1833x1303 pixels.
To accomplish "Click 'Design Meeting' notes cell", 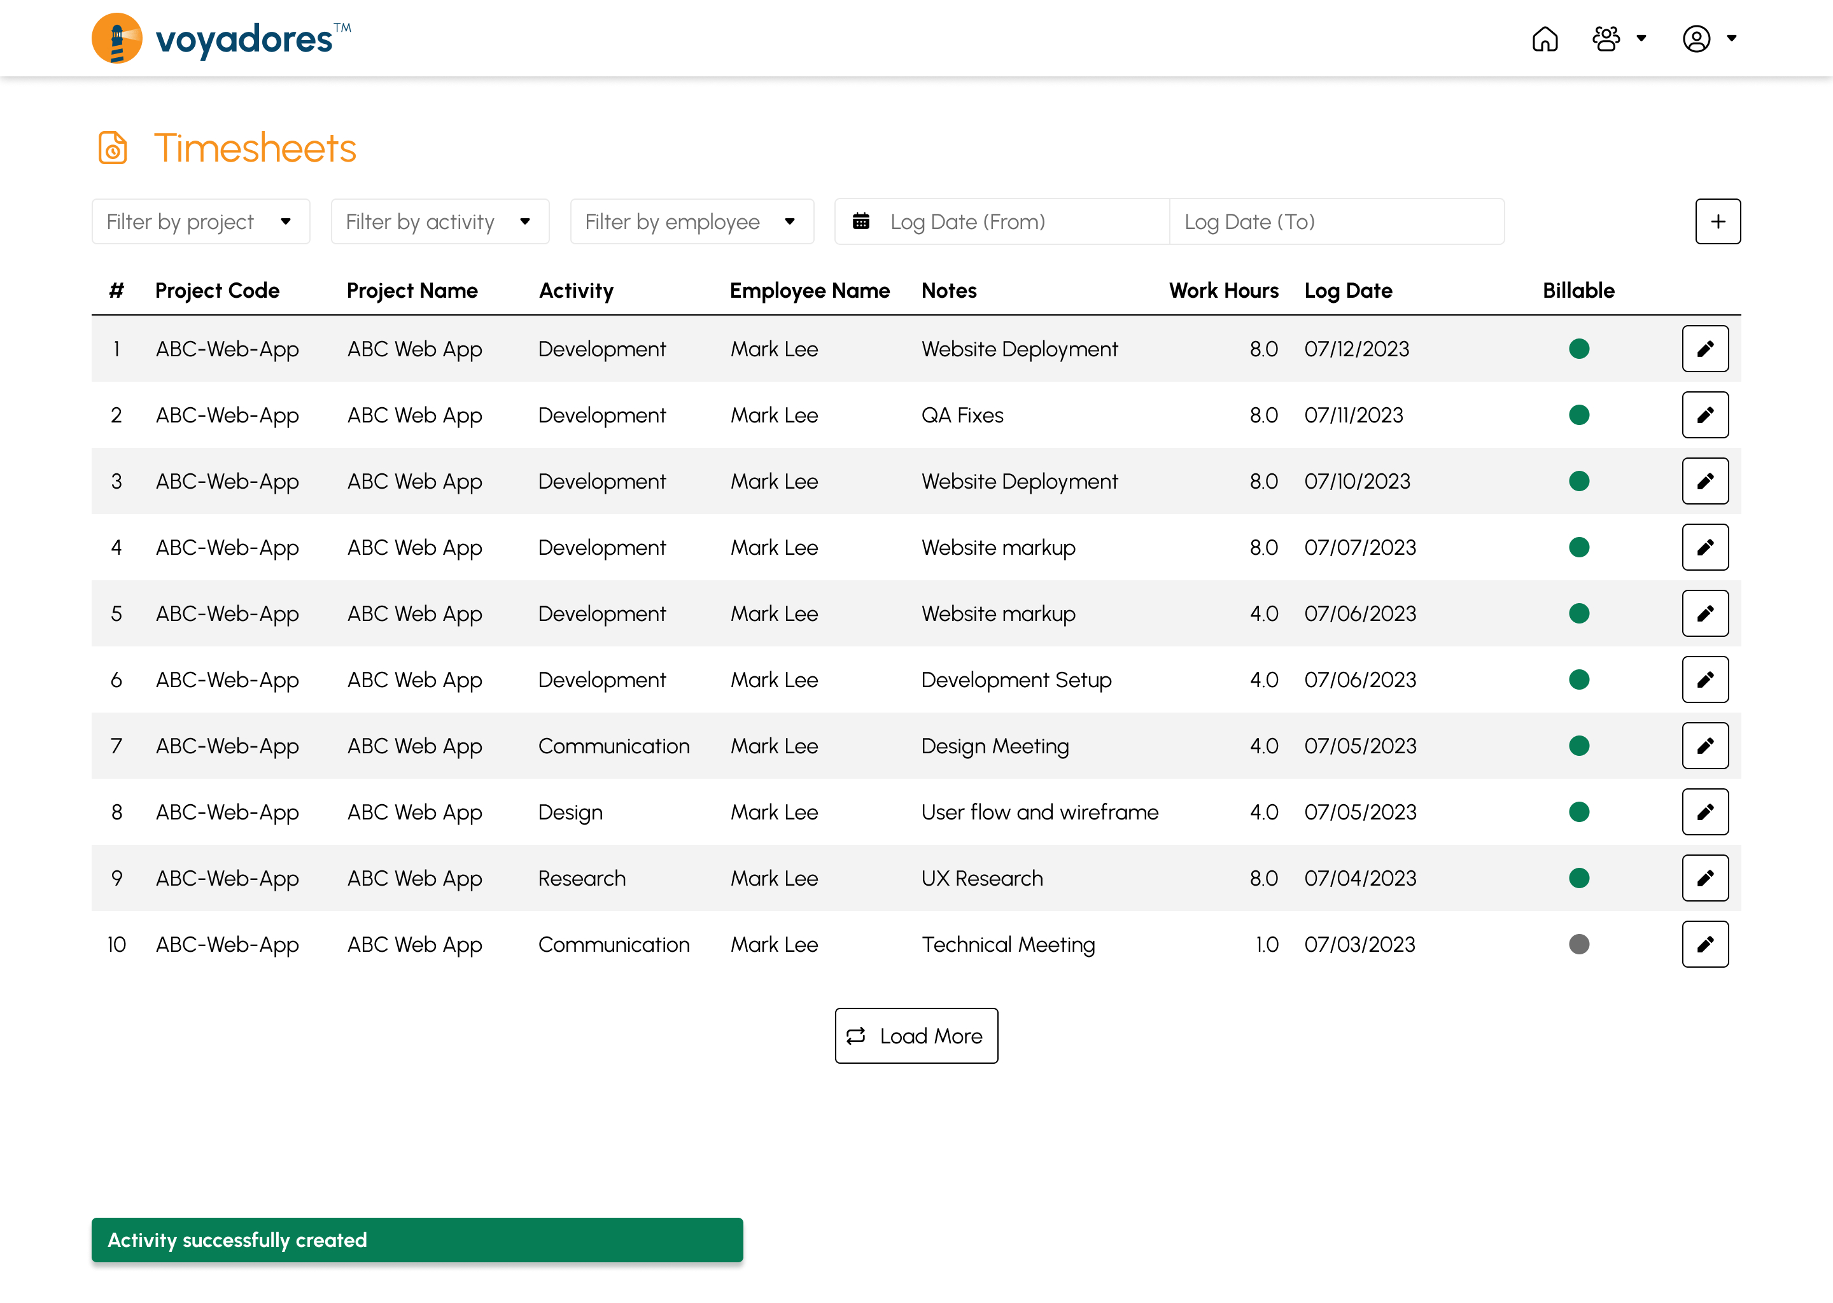I will tap(994, 746).
